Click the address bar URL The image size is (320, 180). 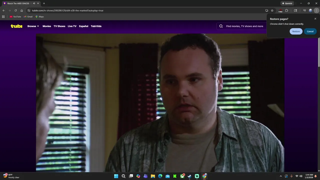tap(68, 10)
